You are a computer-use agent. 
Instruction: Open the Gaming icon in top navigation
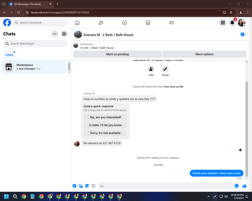(x=171, y=23)
